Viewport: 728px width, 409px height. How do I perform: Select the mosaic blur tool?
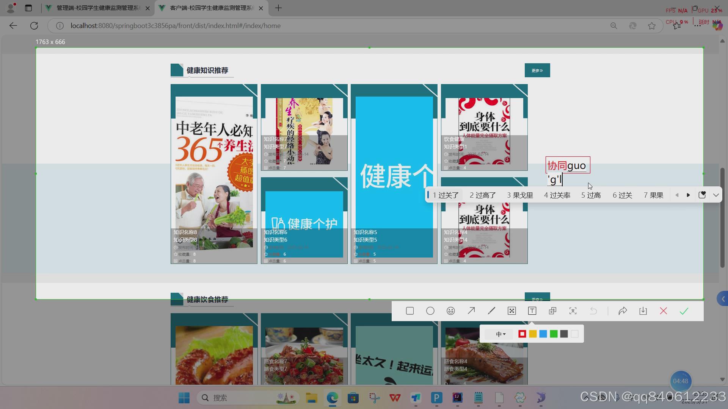point(511,311)
